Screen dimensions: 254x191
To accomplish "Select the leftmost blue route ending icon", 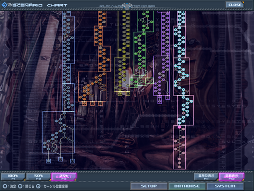I will pos(49,161).
